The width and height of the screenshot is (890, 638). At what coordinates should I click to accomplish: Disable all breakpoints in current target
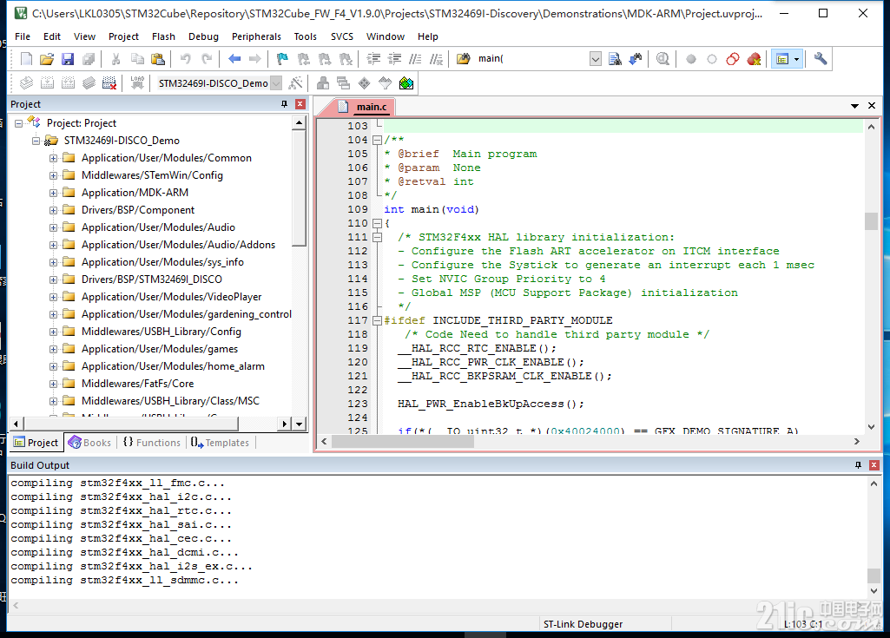click(733, 59)
